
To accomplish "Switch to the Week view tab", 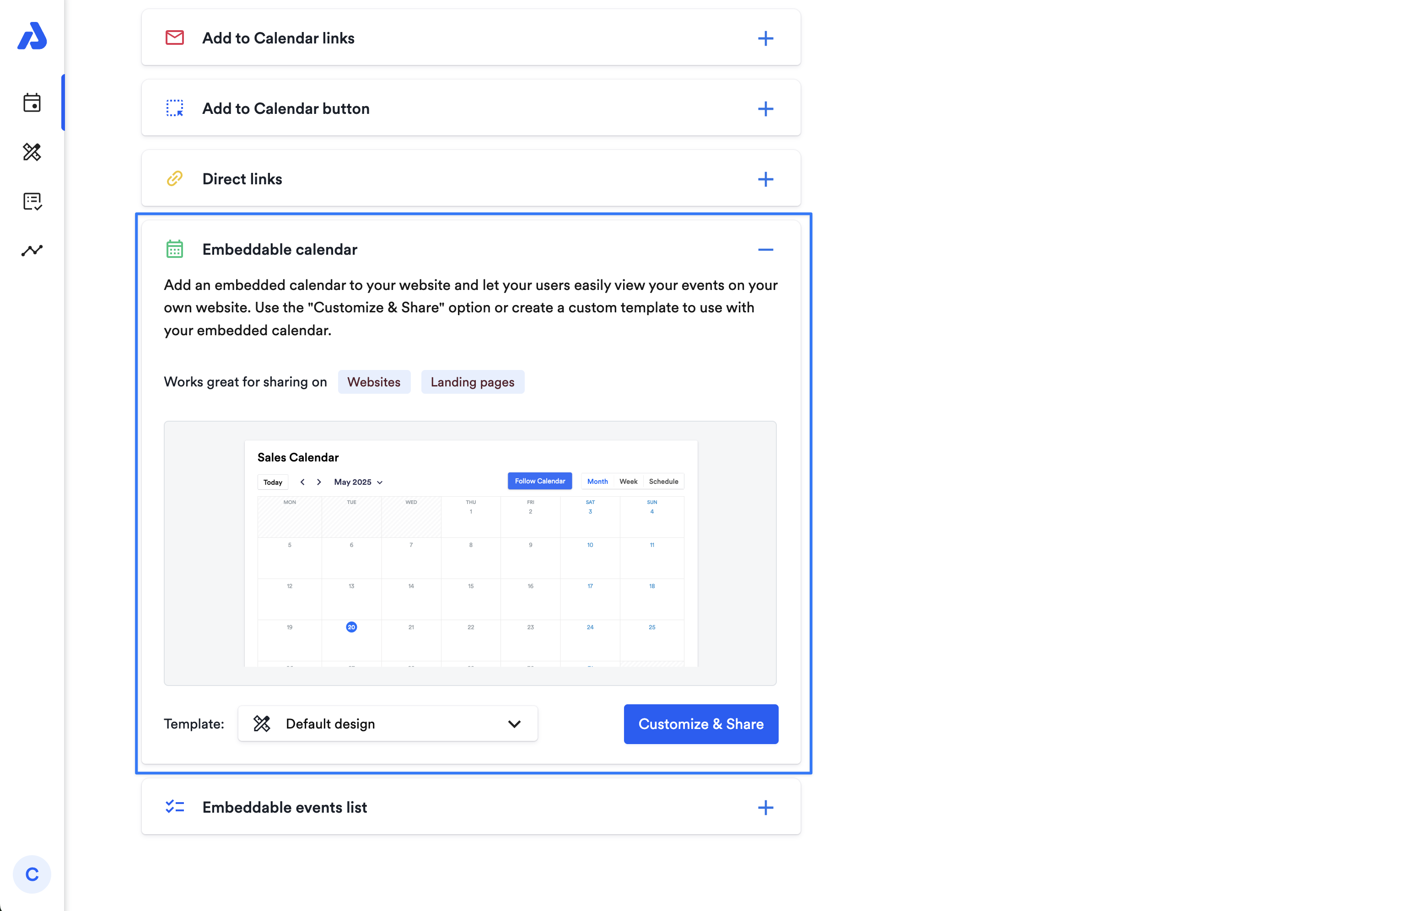I will [x=628, y=482].
